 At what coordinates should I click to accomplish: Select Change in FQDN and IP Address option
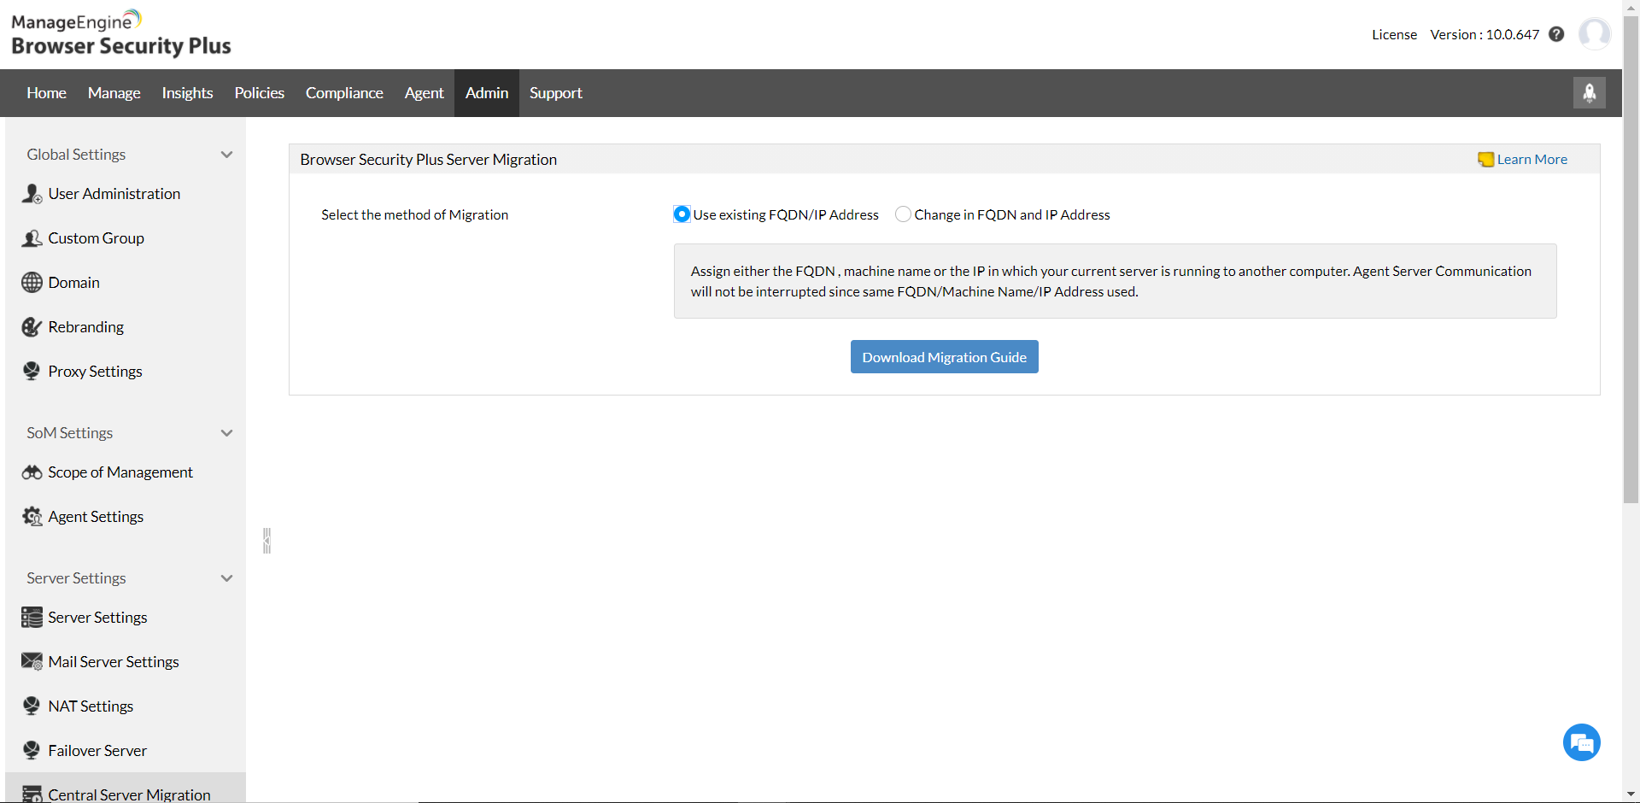point(903,214)
